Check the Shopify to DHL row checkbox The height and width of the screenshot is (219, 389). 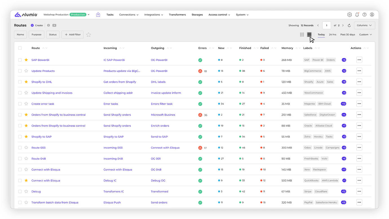pos(20,82)
